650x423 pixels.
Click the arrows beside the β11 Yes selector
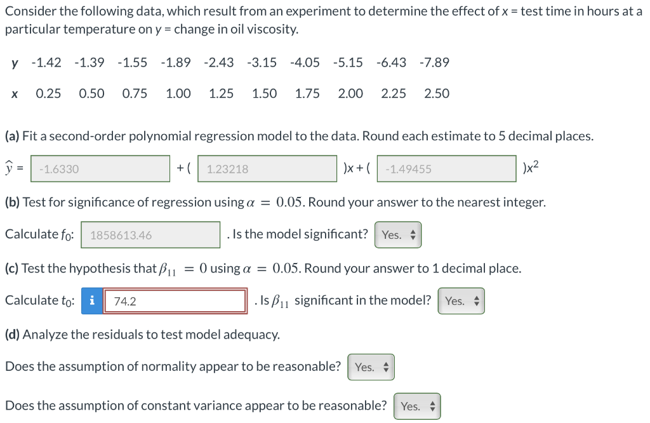(475, 300)
